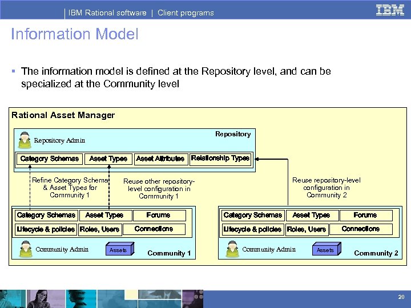Click the Community 2 admin user icon
The height and width of the screenshot is (308, 411).
click(x=232, y=249)
